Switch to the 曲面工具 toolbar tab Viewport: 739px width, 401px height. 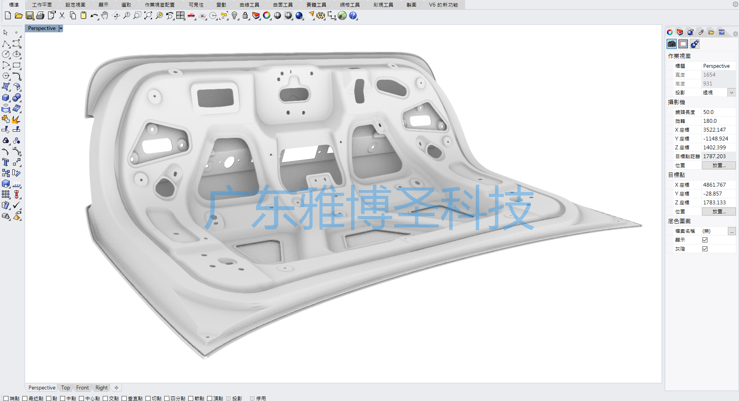[283, 5]
